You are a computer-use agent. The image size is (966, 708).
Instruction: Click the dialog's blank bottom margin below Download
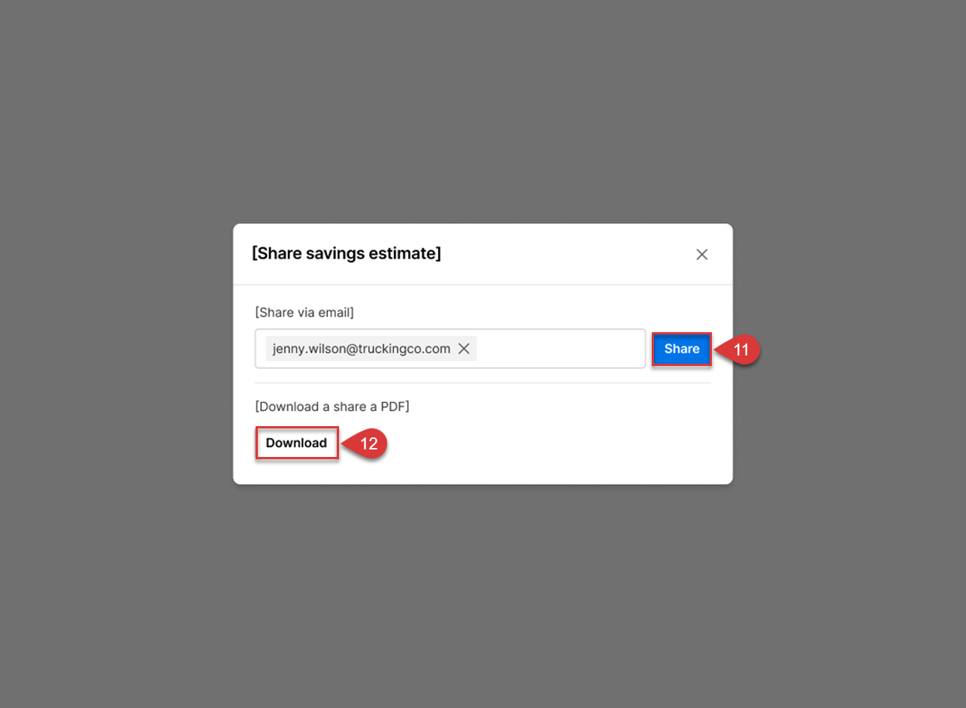coord(483,472)
